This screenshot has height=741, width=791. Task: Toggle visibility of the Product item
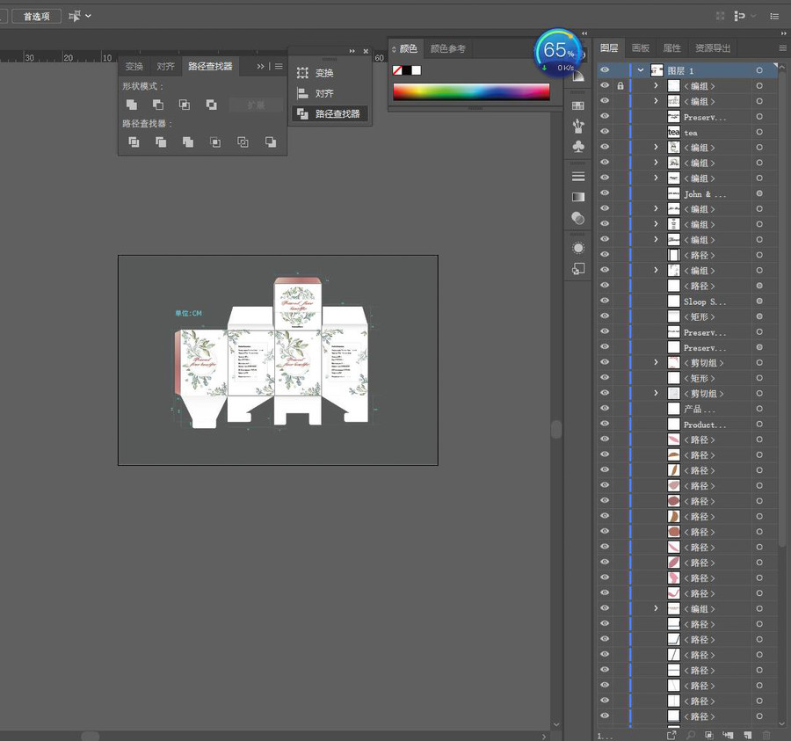pyautogui.click(x=605, y=424)
